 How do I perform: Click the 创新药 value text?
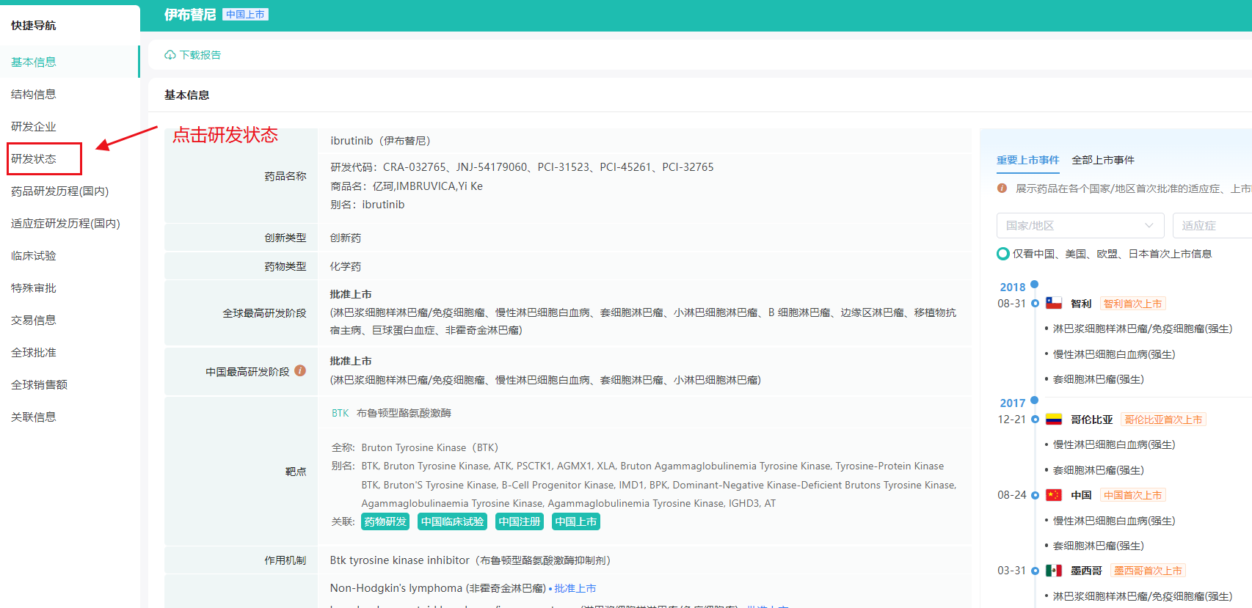[x=345, y=238]
